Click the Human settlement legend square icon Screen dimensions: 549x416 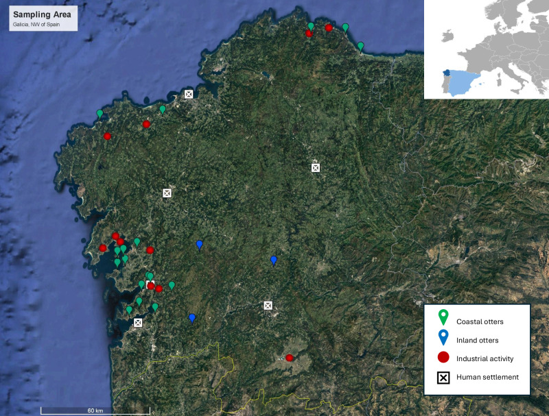coord(443,377)
